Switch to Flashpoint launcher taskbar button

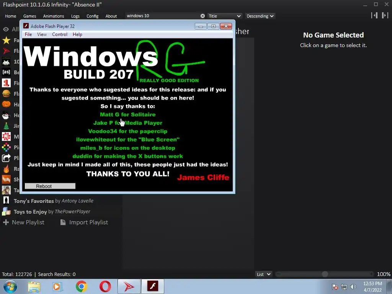point(129,286)
